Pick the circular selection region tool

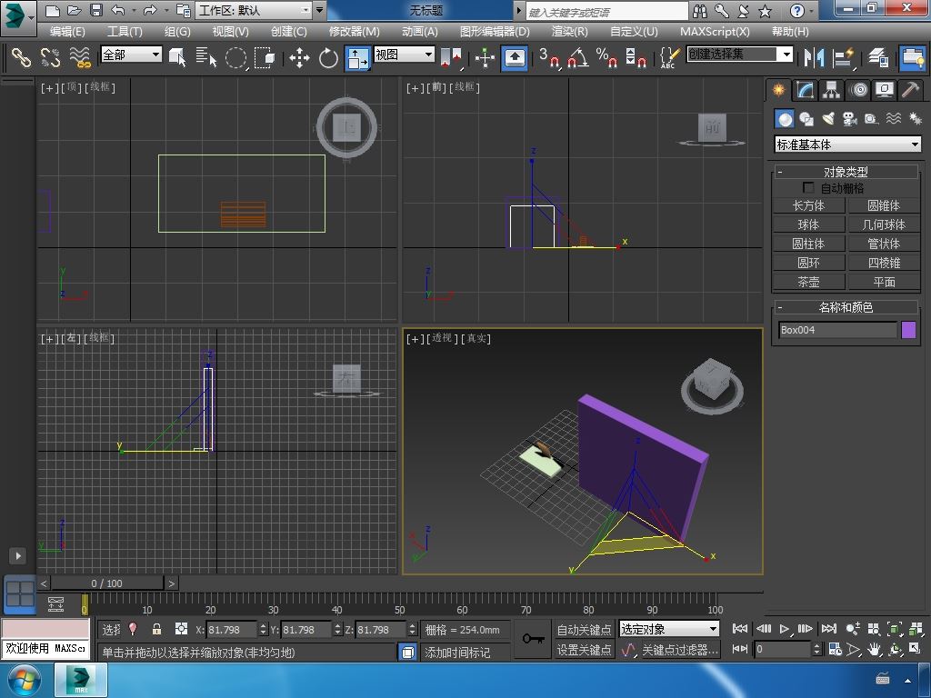pyautogui.click(x=235, y=57)
